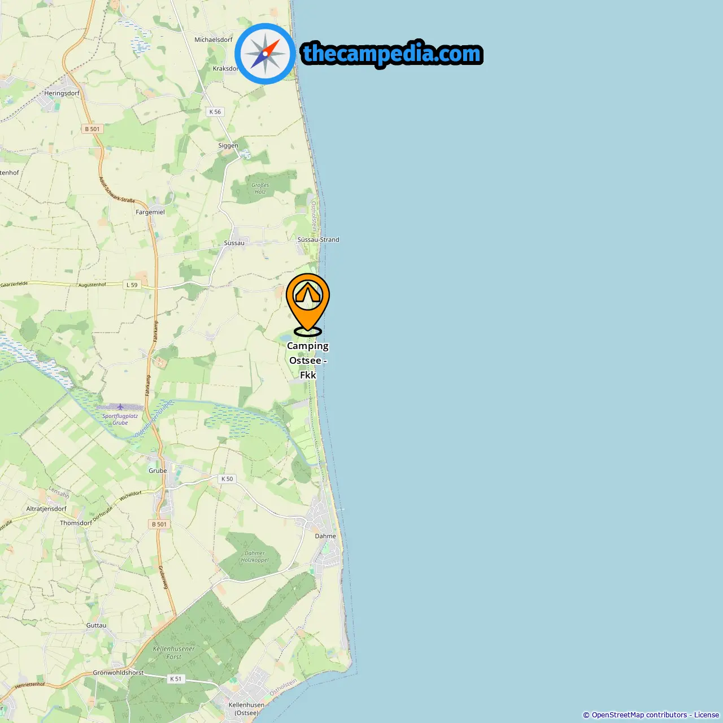Click the Heringsdorf village label
723x723 pixels.
click(62, 93)
